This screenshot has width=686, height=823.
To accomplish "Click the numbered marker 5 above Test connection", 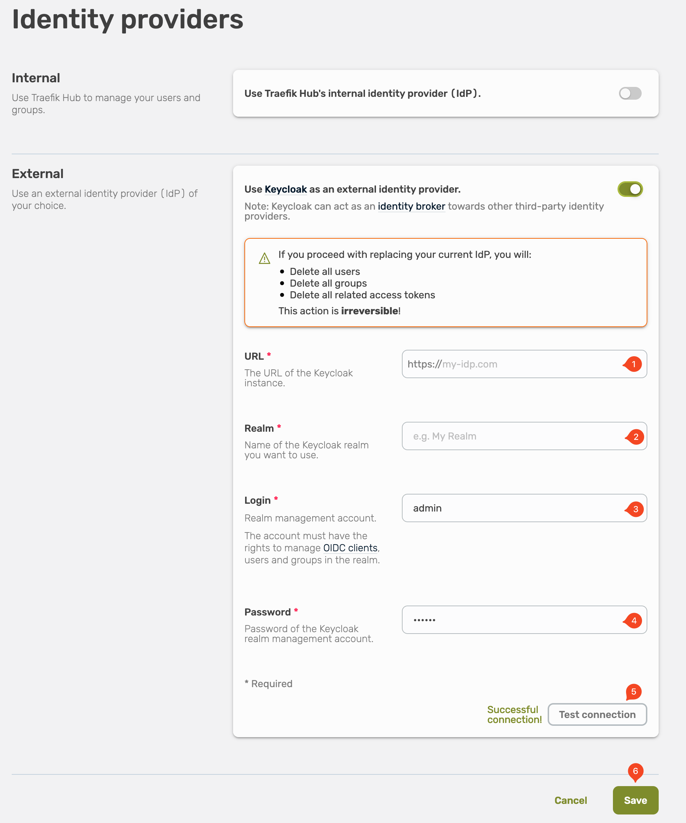I will coord(634,692).
